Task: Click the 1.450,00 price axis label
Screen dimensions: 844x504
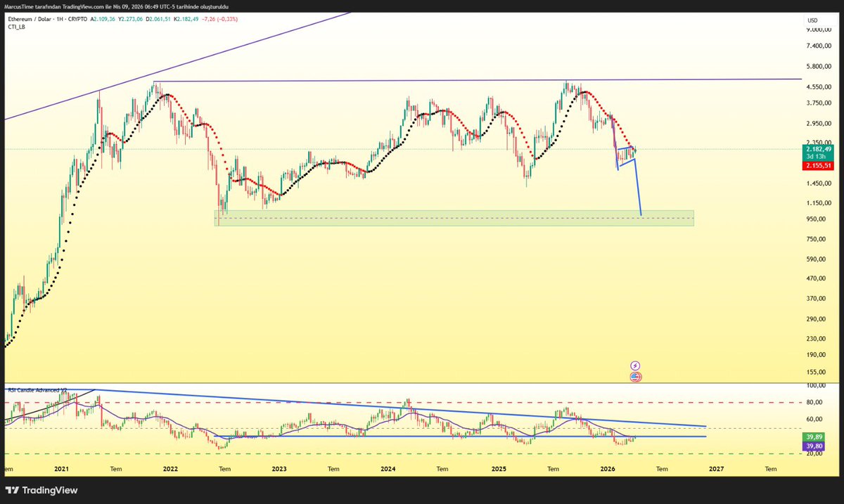Action: 820,183
